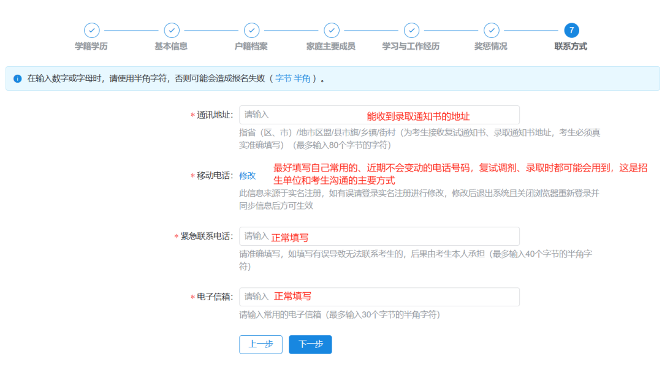Focus the 电子信箱 input field
The width and height of the screenshot is (662, 367).
pyautogui.click(x=379, y=297)
